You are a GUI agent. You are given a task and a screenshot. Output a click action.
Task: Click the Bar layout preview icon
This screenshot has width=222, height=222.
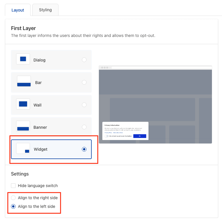(24, 81)
